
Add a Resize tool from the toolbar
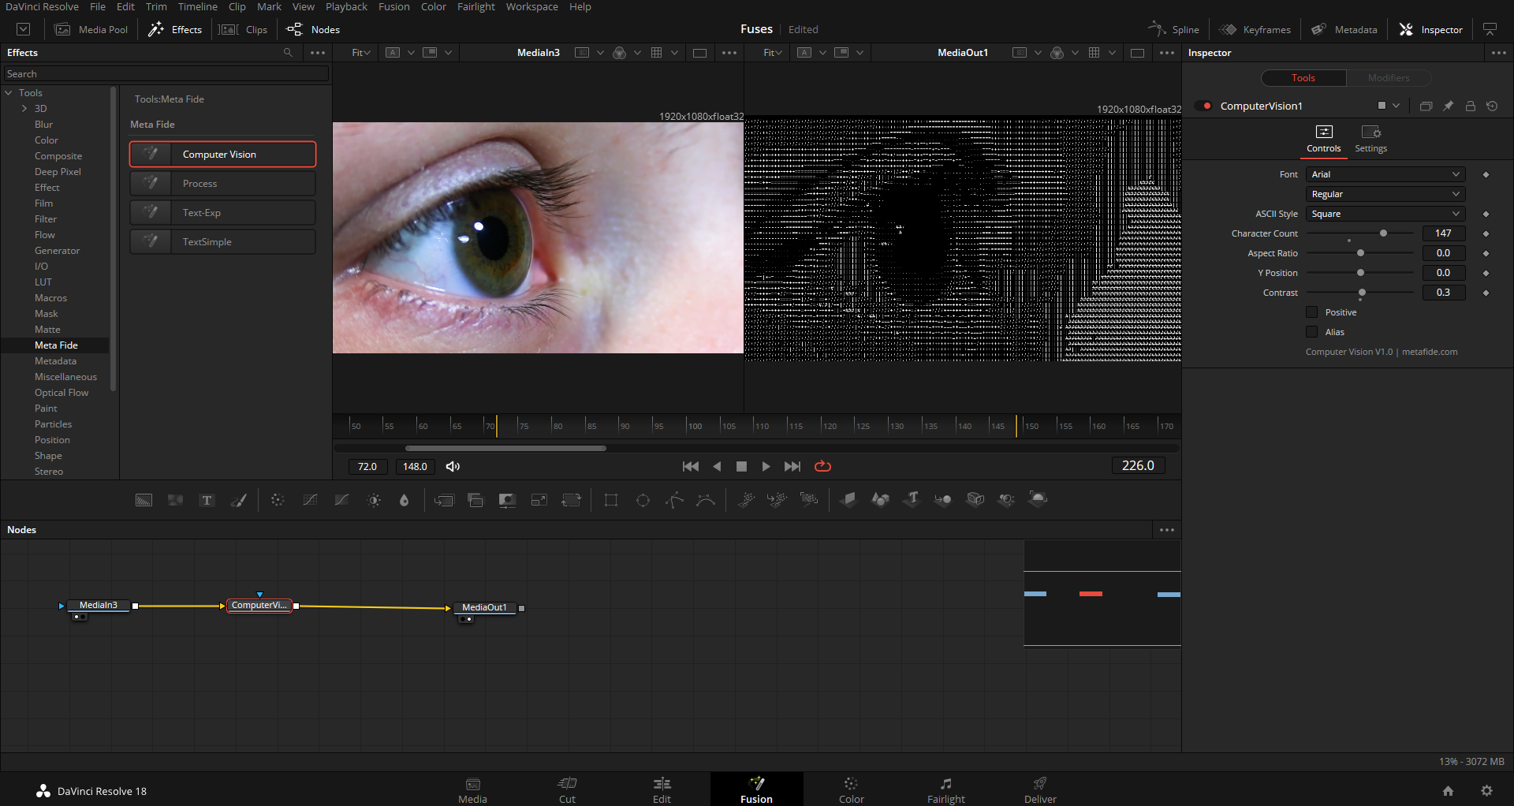coord(539,500)
